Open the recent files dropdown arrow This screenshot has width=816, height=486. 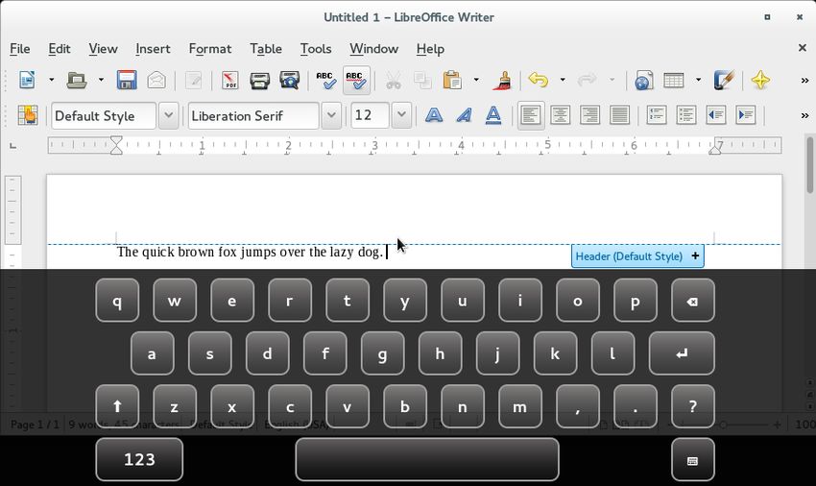click(101, 81)
